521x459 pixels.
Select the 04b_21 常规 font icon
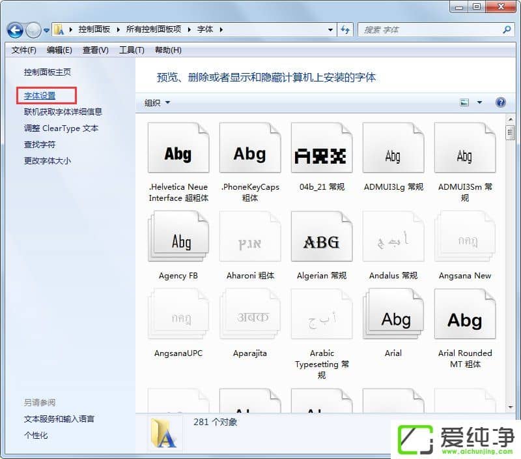coord(321,155)
